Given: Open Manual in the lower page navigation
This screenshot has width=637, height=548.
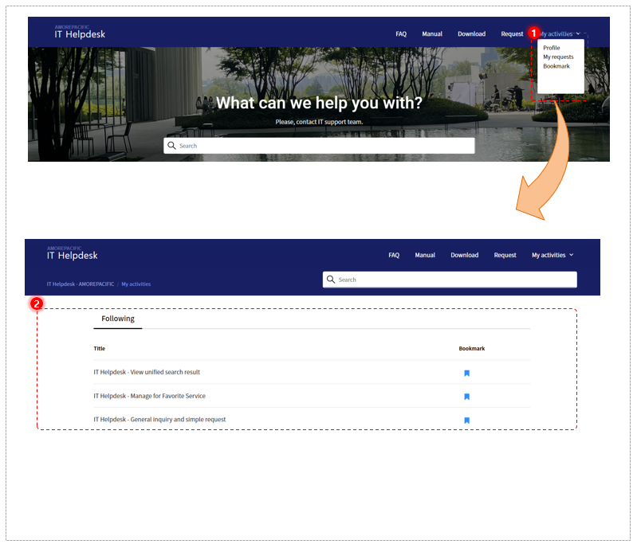Looking at the screenshot, I should [425, 256].
